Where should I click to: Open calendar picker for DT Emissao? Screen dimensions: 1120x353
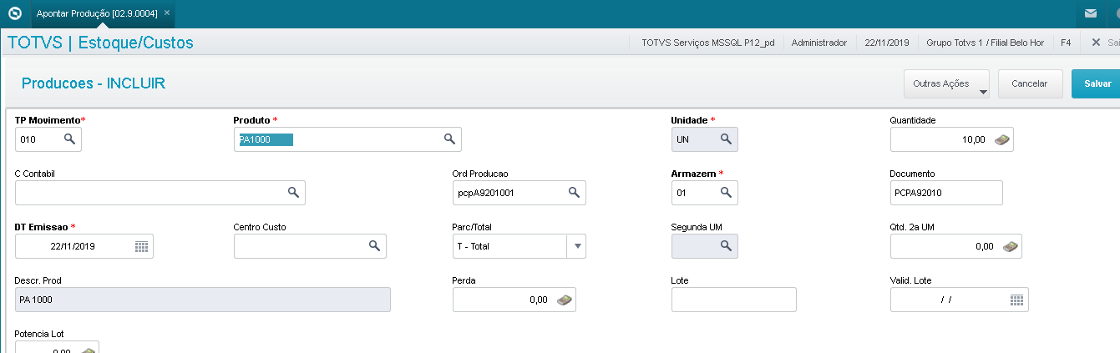pyautogui.click(x=141, y=246)
